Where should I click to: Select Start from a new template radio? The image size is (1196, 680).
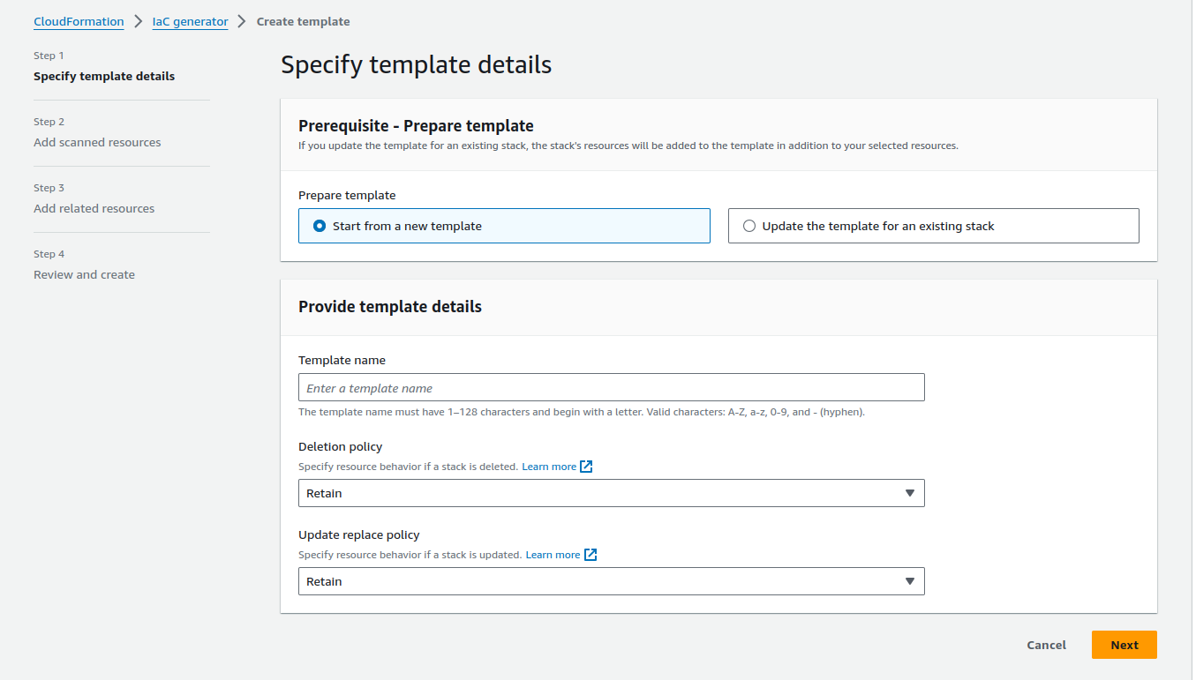pyautogui.click(x=320, y=226)
